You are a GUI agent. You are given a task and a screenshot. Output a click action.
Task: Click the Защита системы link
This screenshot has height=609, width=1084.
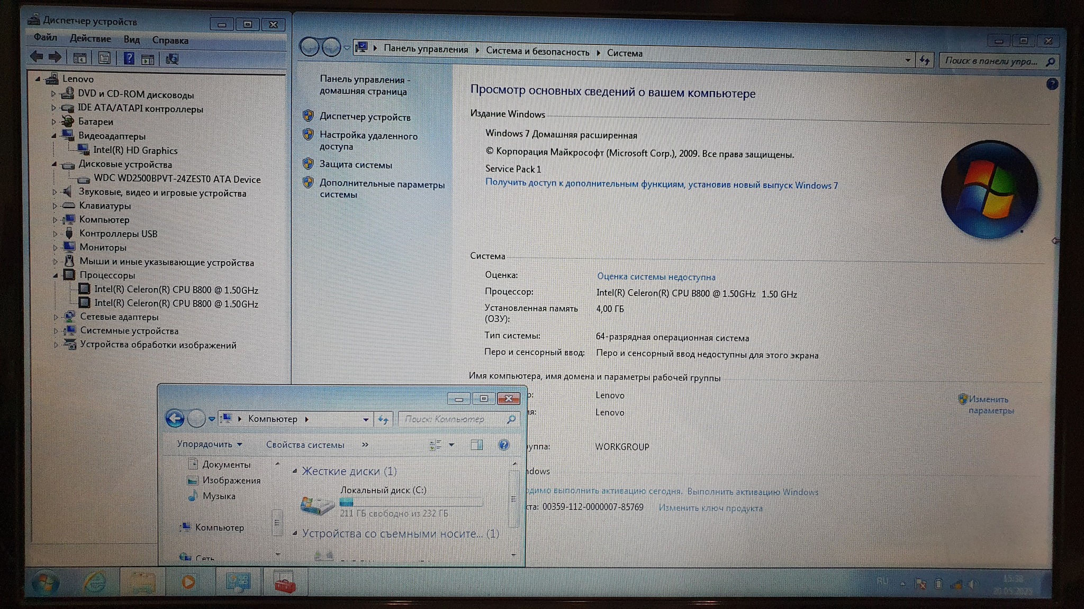(355, 165)
